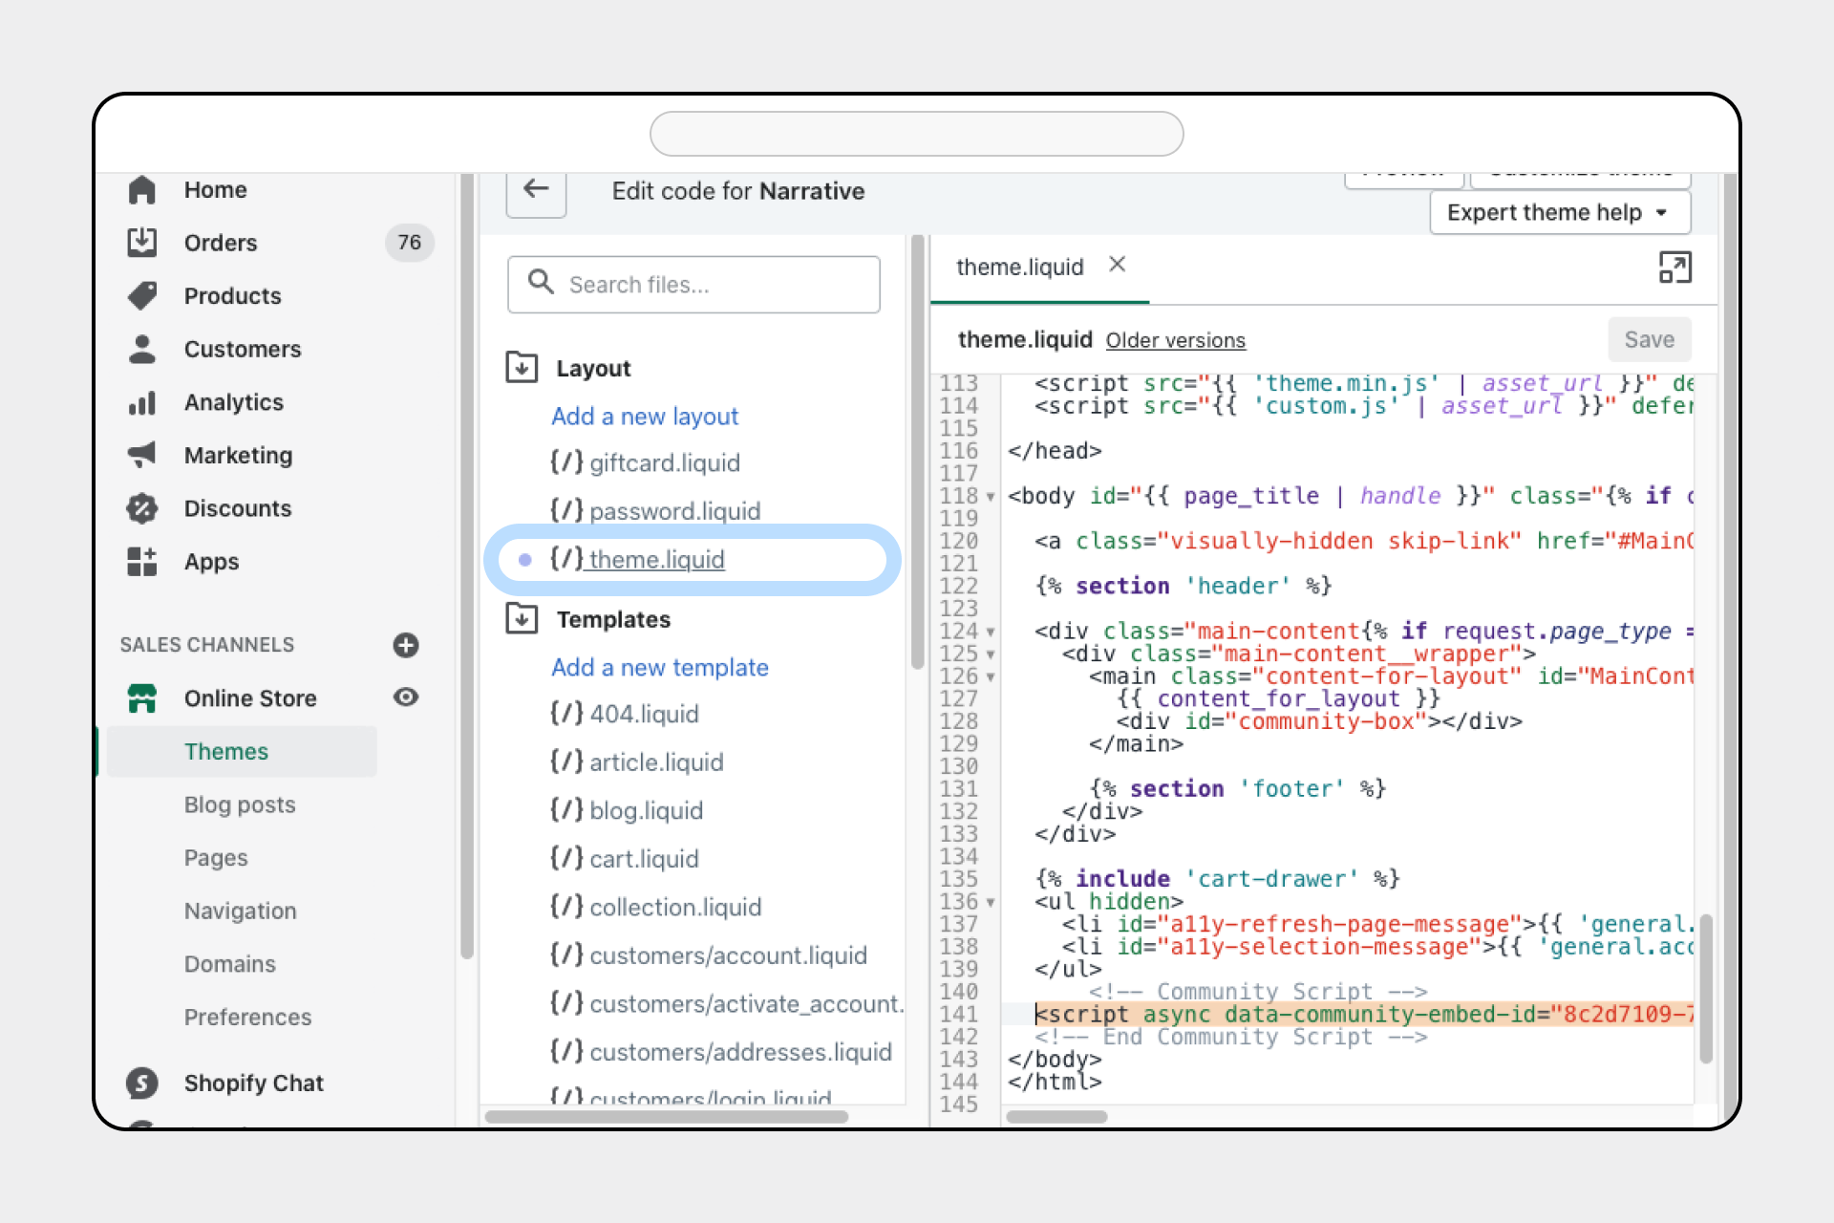Open Discounts menu item
This screenshot has height=1223, width=1834.
238,508
